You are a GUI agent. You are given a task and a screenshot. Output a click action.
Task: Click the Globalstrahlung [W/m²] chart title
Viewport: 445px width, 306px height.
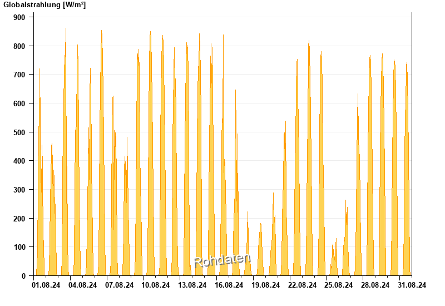pos(44,5)
